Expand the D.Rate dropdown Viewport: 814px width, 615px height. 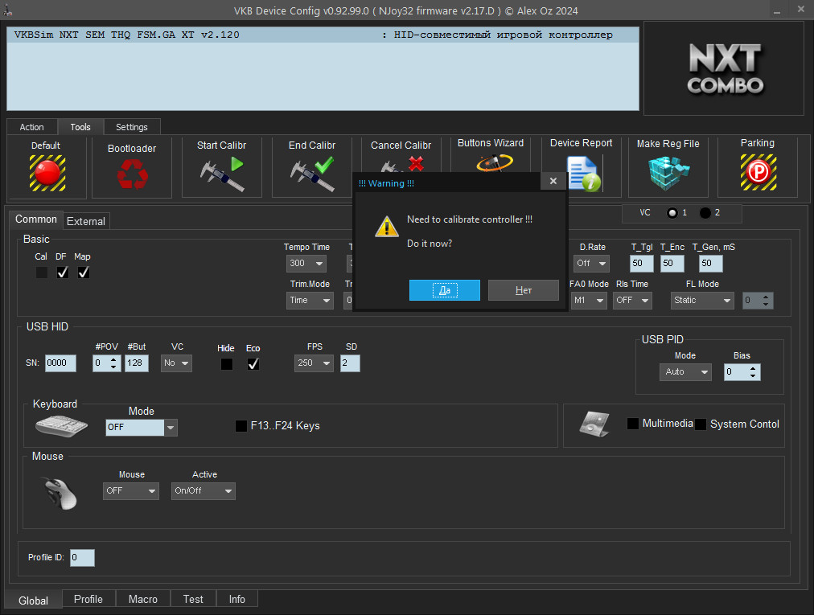pos(591,263)
